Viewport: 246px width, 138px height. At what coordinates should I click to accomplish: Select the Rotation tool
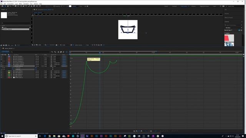coord(13,6)
